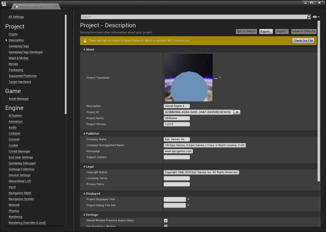This screenshot has height=232, width=326.
Task: Open Hierarchical LOD settings
Action: pos(20,181)
